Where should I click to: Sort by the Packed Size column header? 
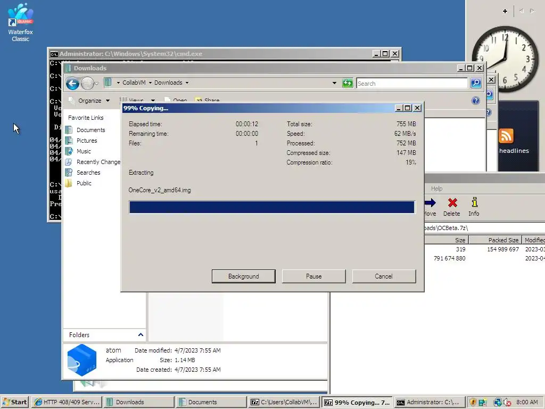[496, 240]
